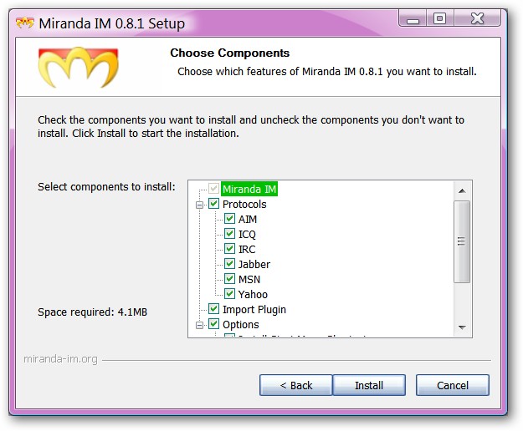Click the 'Space required: 4.1MB' text

92,312
